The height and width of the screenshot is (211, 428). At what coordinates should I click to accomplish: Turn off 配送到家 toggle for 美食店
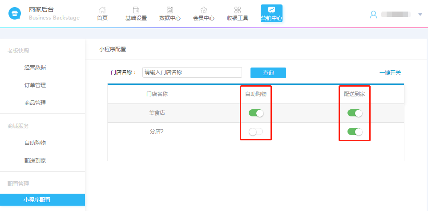(x=355, y=113)
